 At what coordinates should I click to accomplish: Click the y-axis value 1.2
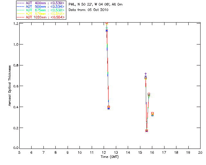tap(16, 24)
